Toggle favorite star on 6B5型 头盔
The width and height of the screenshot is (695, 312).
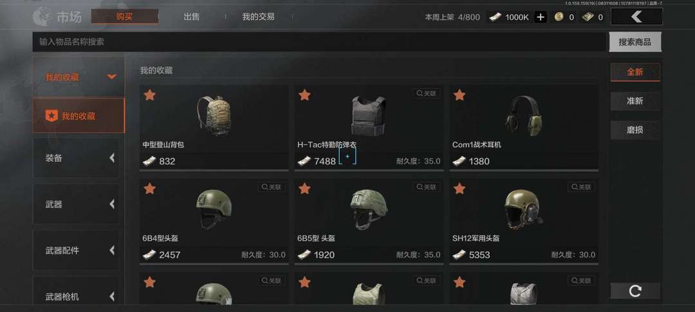tap(304, 189)
